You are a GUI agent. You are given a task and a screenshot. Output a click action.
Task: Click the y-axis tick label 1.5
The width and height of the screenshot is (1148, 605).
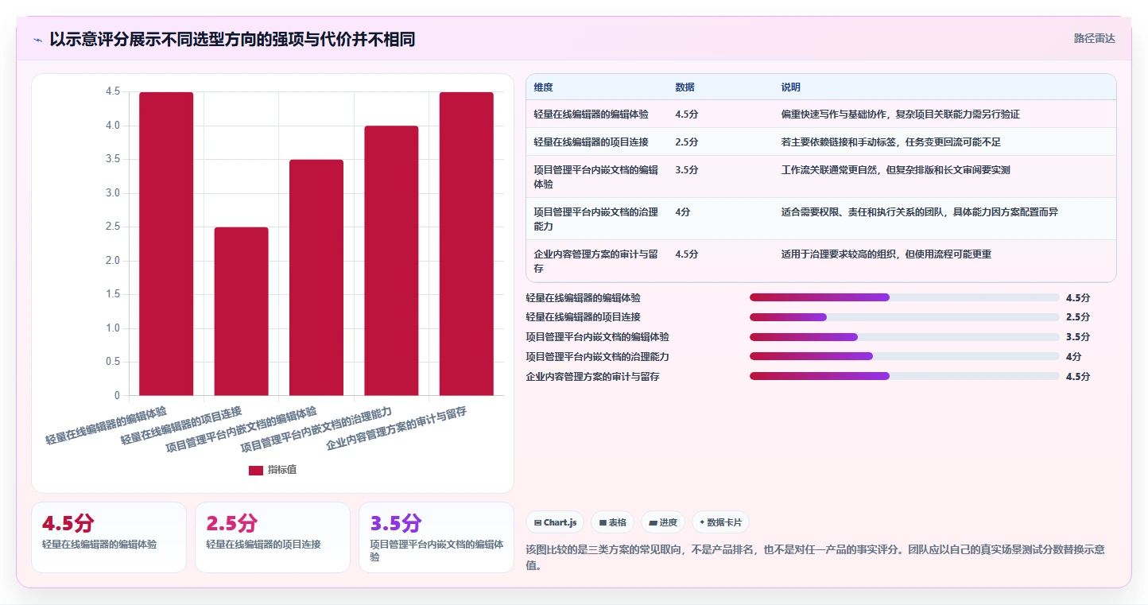click(x=113, y=294)
